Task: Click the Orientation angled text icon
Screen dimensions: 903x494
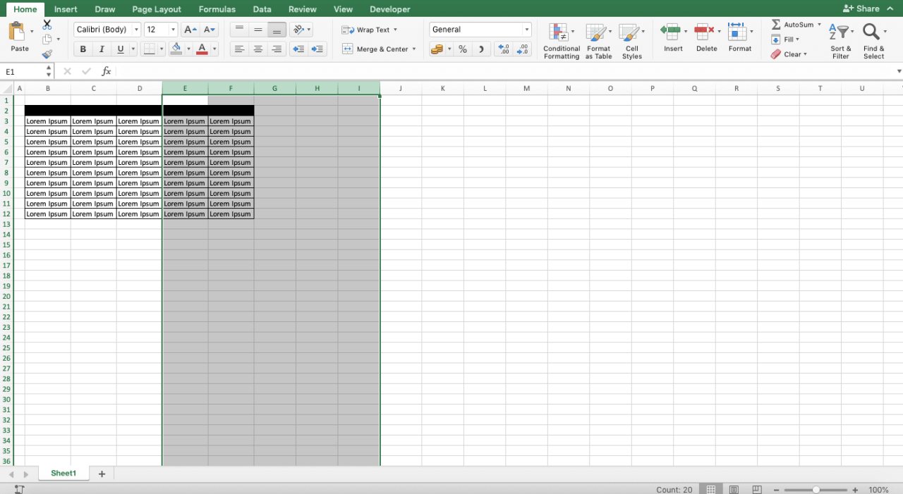Action: click(298, 30)
